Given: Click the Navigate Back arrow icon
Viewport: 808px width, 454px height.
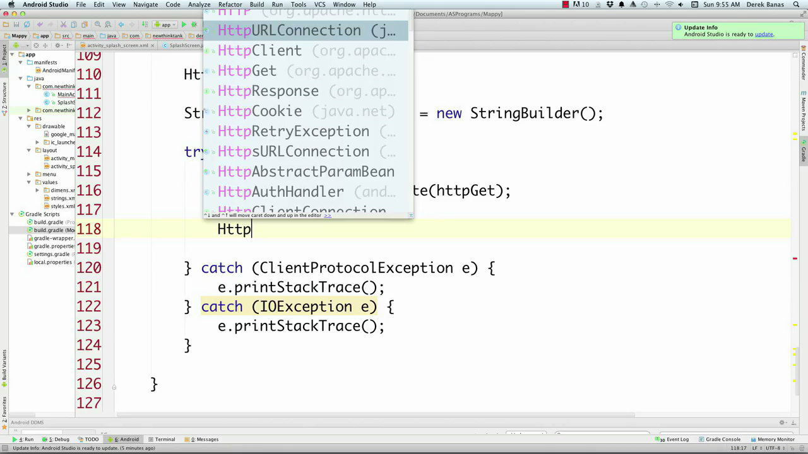Looking at the screenshot, I should (121, 25).
